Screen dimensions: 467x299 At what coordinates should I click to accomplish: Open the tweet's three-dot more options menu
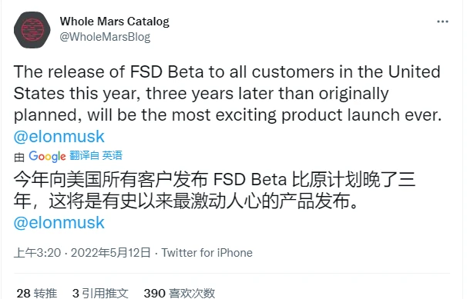coord(442,22)
